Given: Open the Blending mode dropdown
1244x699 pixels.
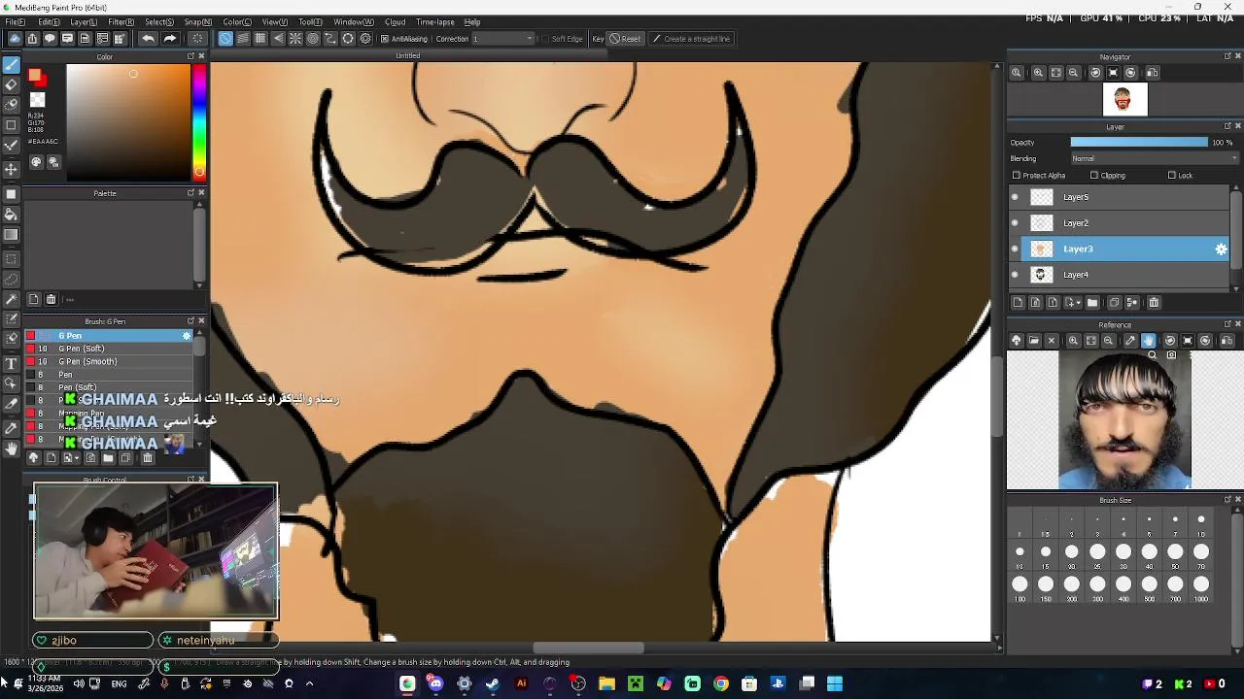Looking at the screenshot, I should [x=1155, y=158].
